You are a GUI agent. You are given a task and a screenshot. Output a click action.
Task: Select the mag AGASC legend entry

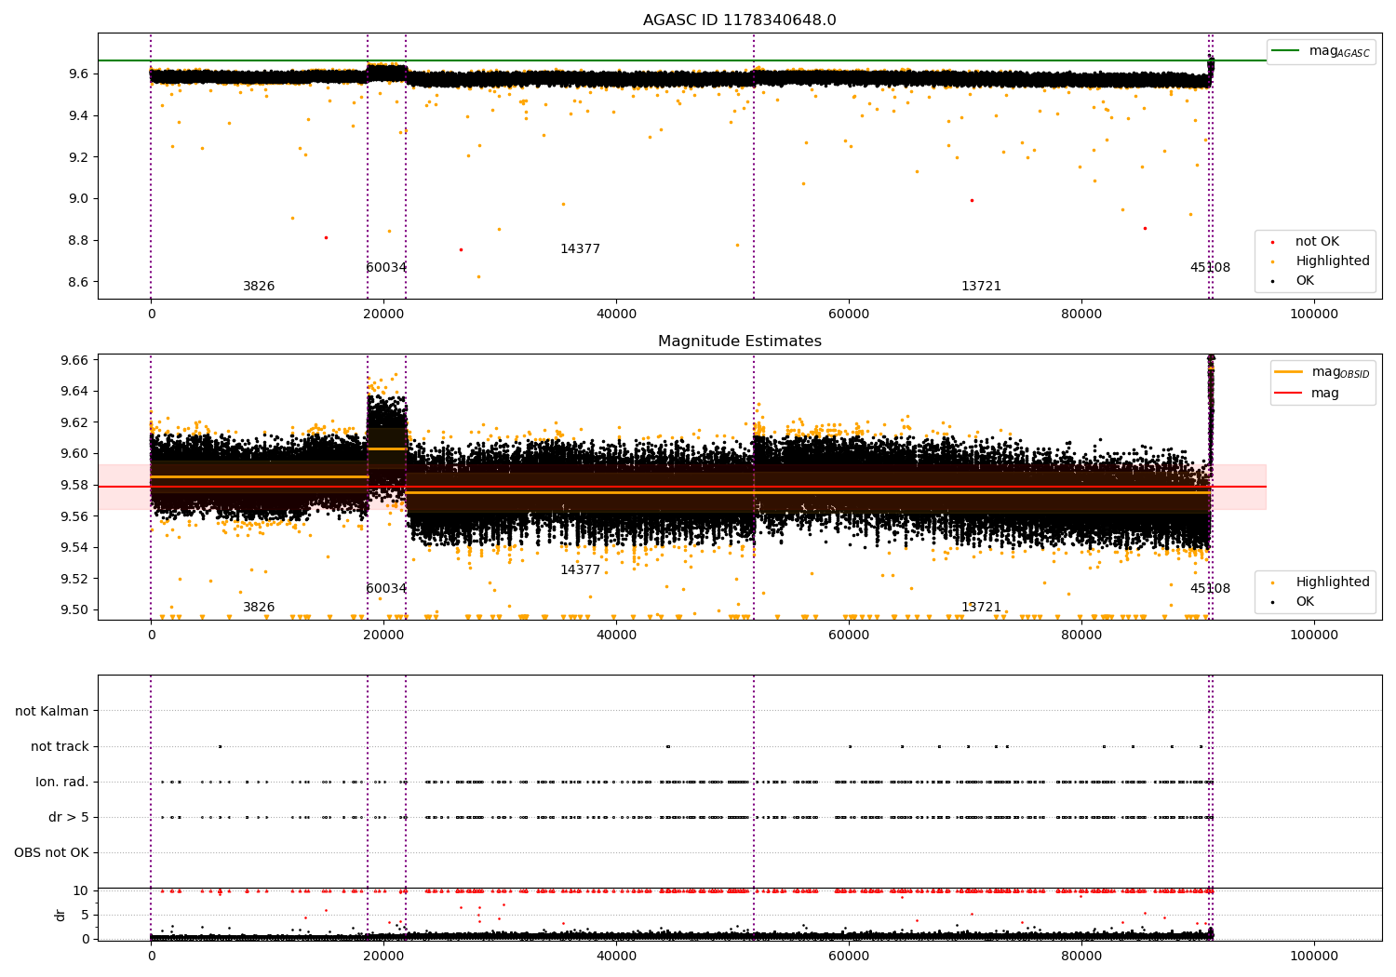[x=1321, y=51]
